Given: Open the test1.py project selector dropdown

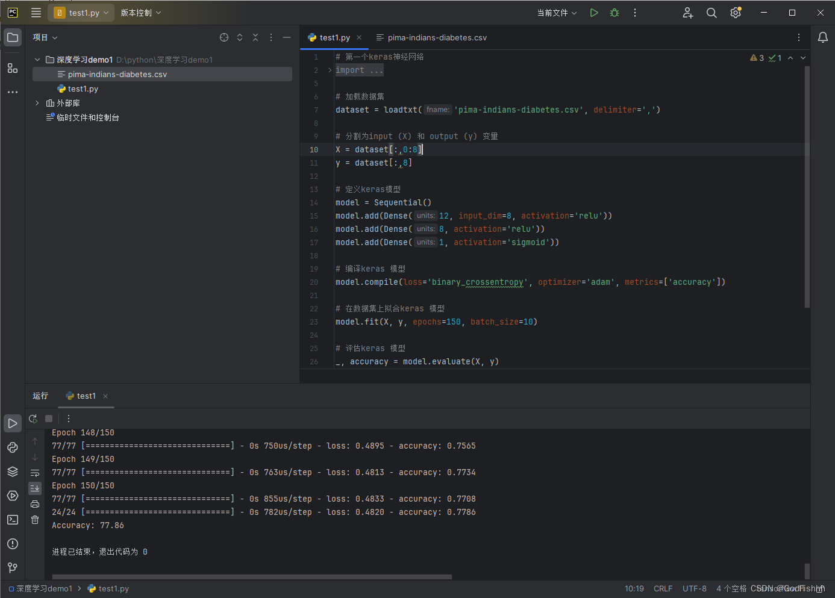Looking at the screenshot, I should tap(81, 13).
